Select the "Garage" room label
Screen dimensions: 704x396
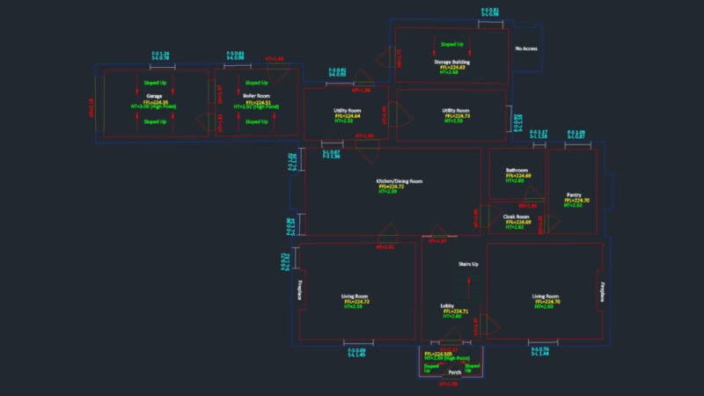pyautogui.click(x=154, y=96)
